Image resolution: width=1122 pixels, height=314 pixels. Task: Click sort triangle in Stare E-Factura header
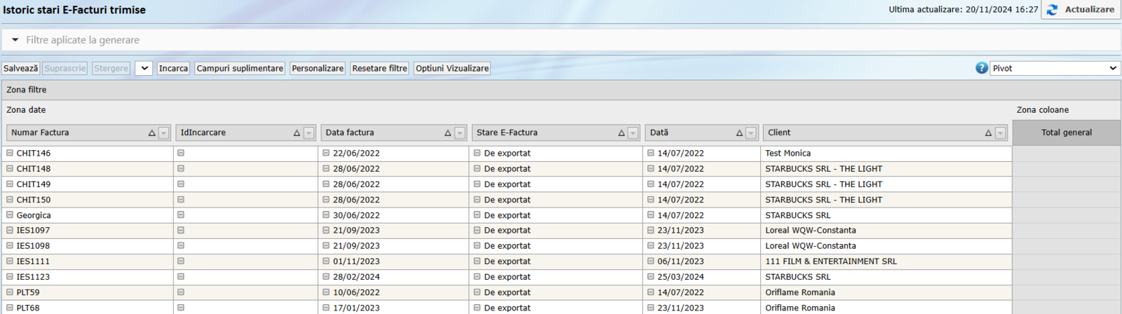click(x=621, y=133)
